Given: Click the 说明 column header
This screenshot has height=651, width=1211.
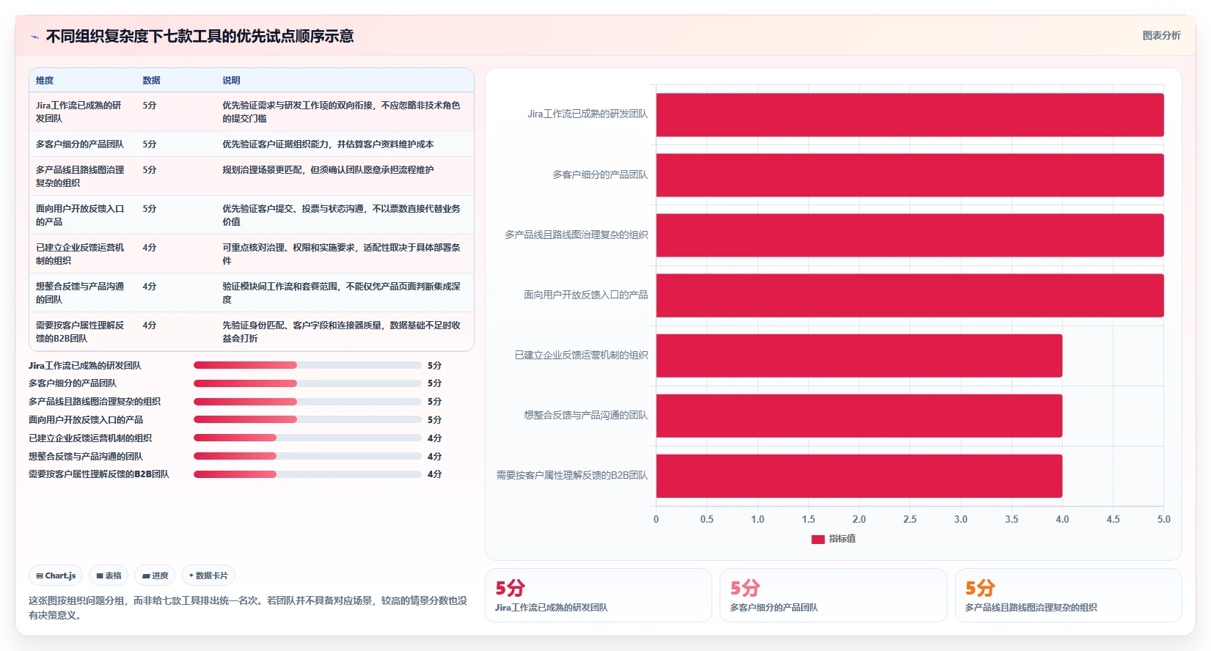Looking at the screenshot, I should point(231,81).
